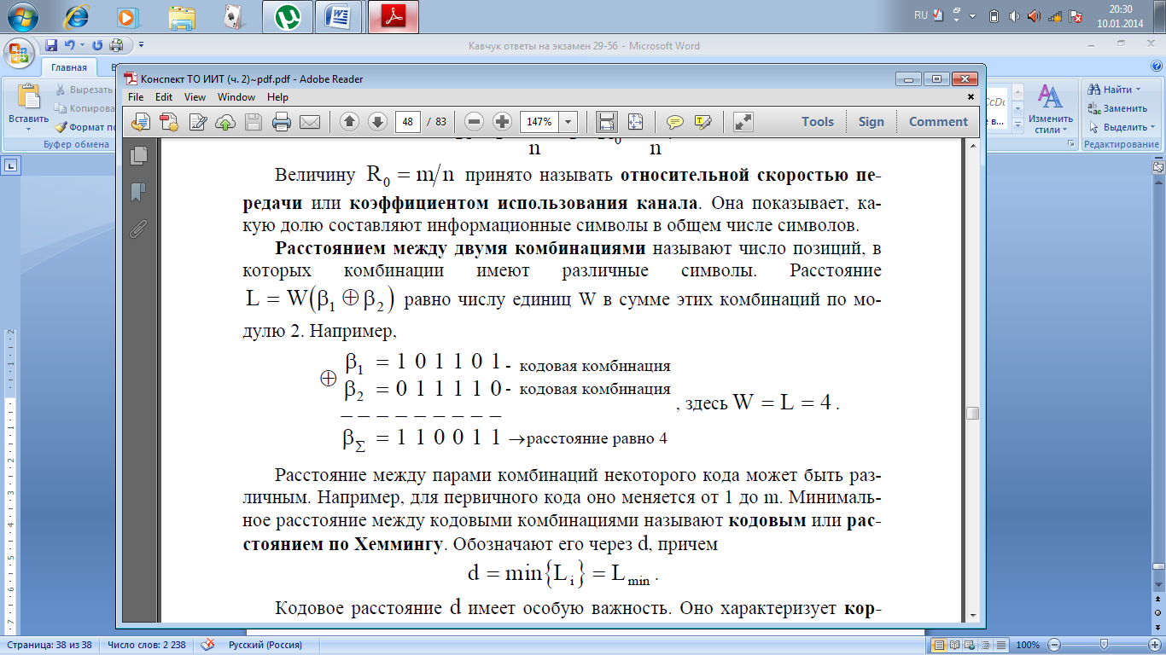The image size is (1166, 655).
Task: Select Print Layout view in Word status bar
Action: [940, 645]
